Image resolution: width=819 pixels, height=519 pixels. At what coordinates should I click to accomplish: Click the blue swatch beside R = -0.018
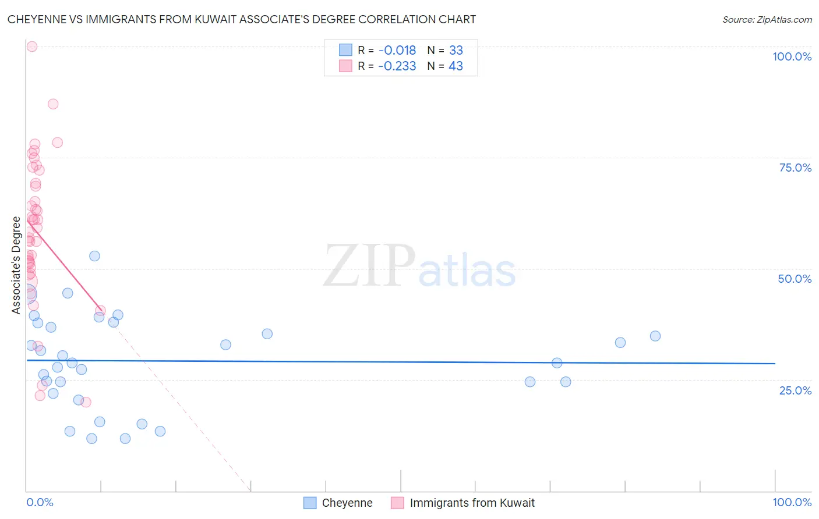click(345, 50)
